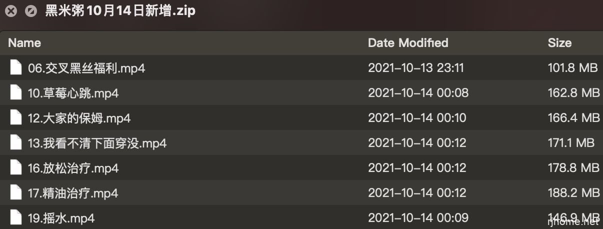Click the 101.8 MB size value
Image resolution: width=603 pixels, height=229 pixels.
[x=573, y=68]
